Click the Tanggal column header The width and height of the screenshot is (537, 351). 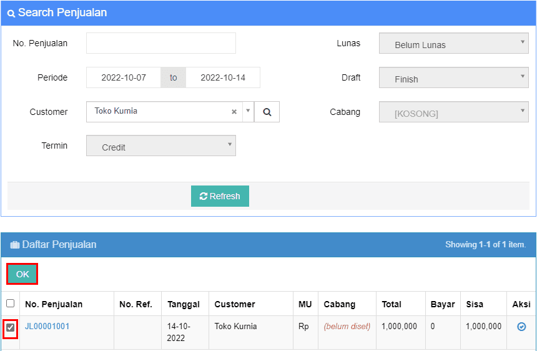[184, 304]
